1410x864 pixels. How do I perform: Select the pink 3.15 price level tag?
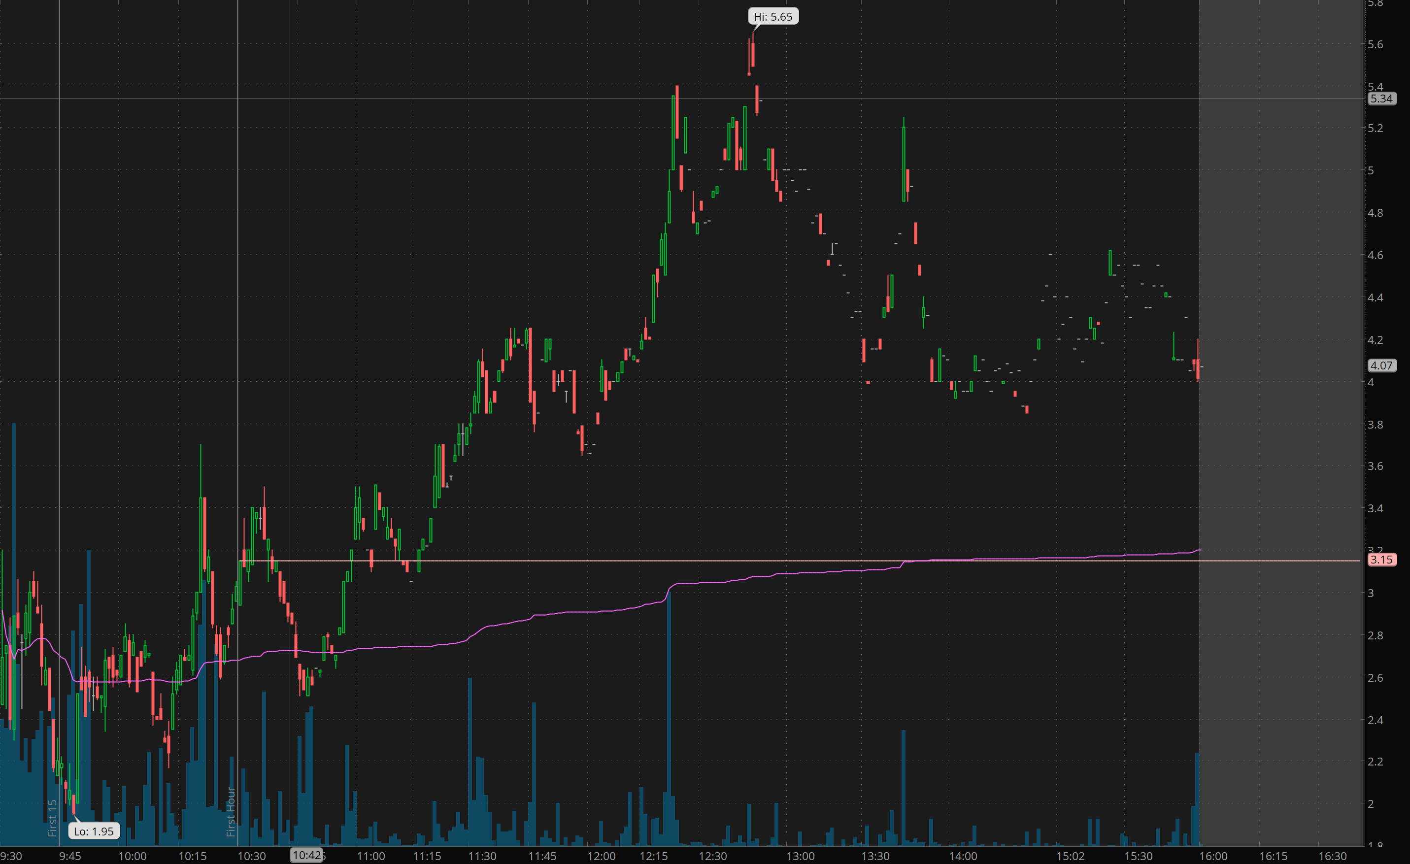[x=1381, y=560]
